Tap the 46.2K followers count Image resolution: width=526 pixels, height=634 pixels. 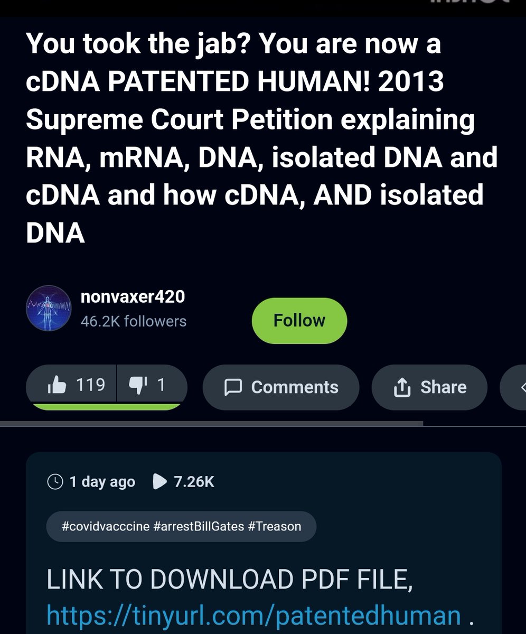133,321
